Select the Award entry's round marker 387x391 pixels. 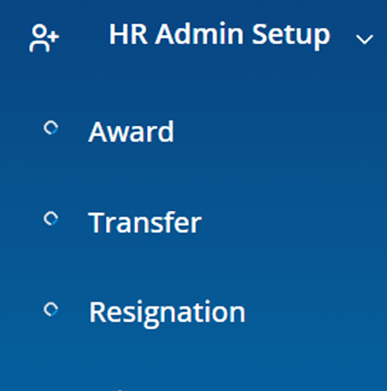pos(51,128)
